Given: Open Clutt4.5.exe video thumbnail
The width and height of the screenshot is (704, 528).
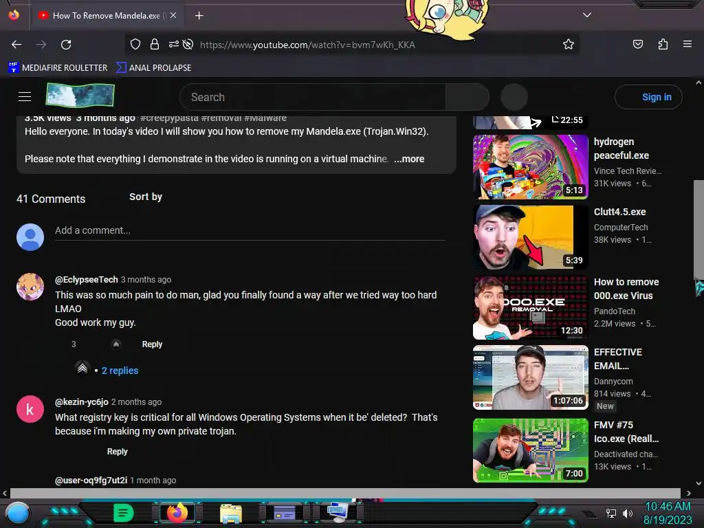Looking at the screenshot, I should (530, 237).
